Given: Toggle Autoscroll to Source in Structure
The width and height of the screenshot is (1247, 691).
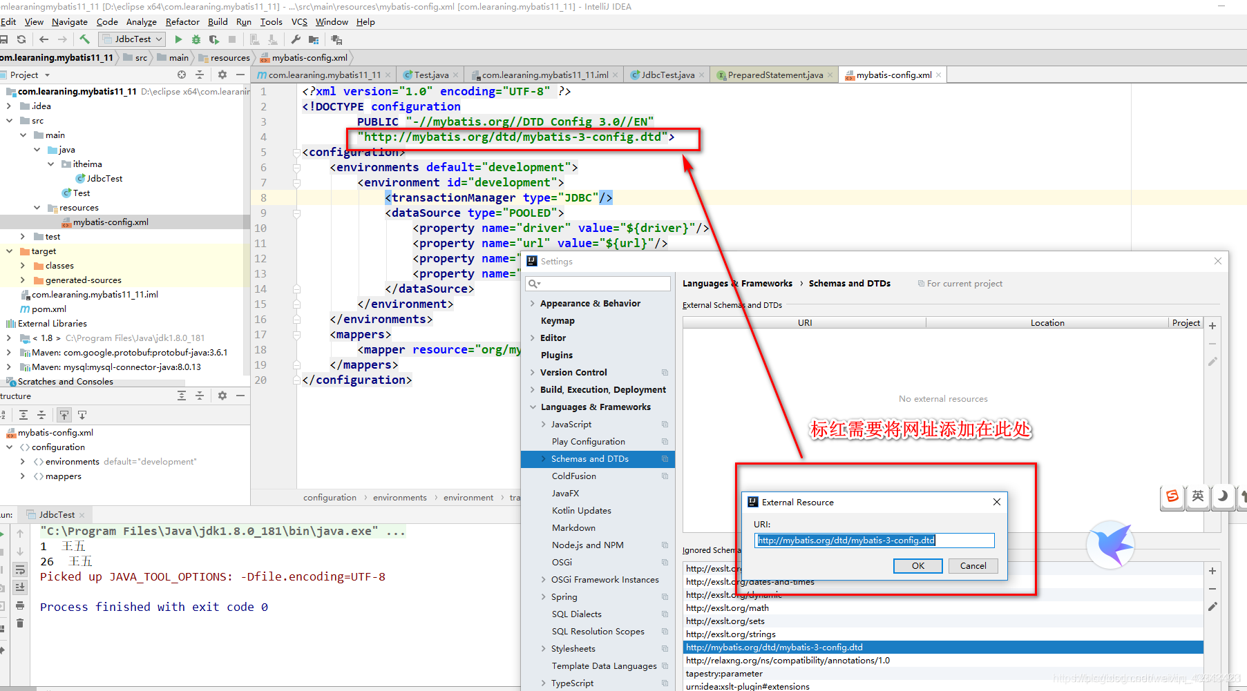Looking at the screenshot, I should pos(64,415).
